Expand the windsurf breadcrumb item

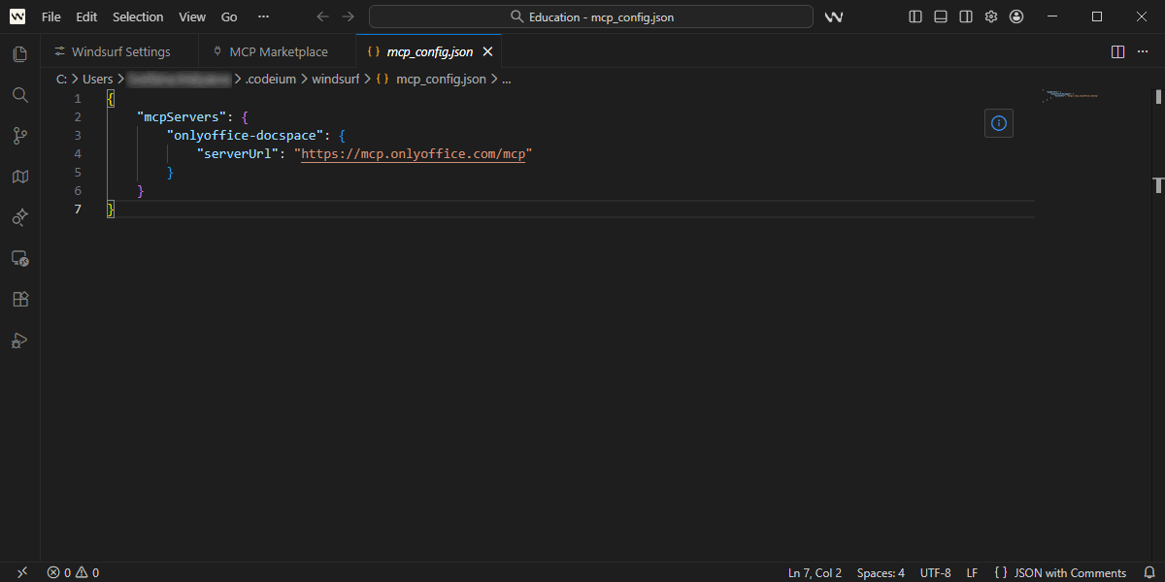point(336,79)
